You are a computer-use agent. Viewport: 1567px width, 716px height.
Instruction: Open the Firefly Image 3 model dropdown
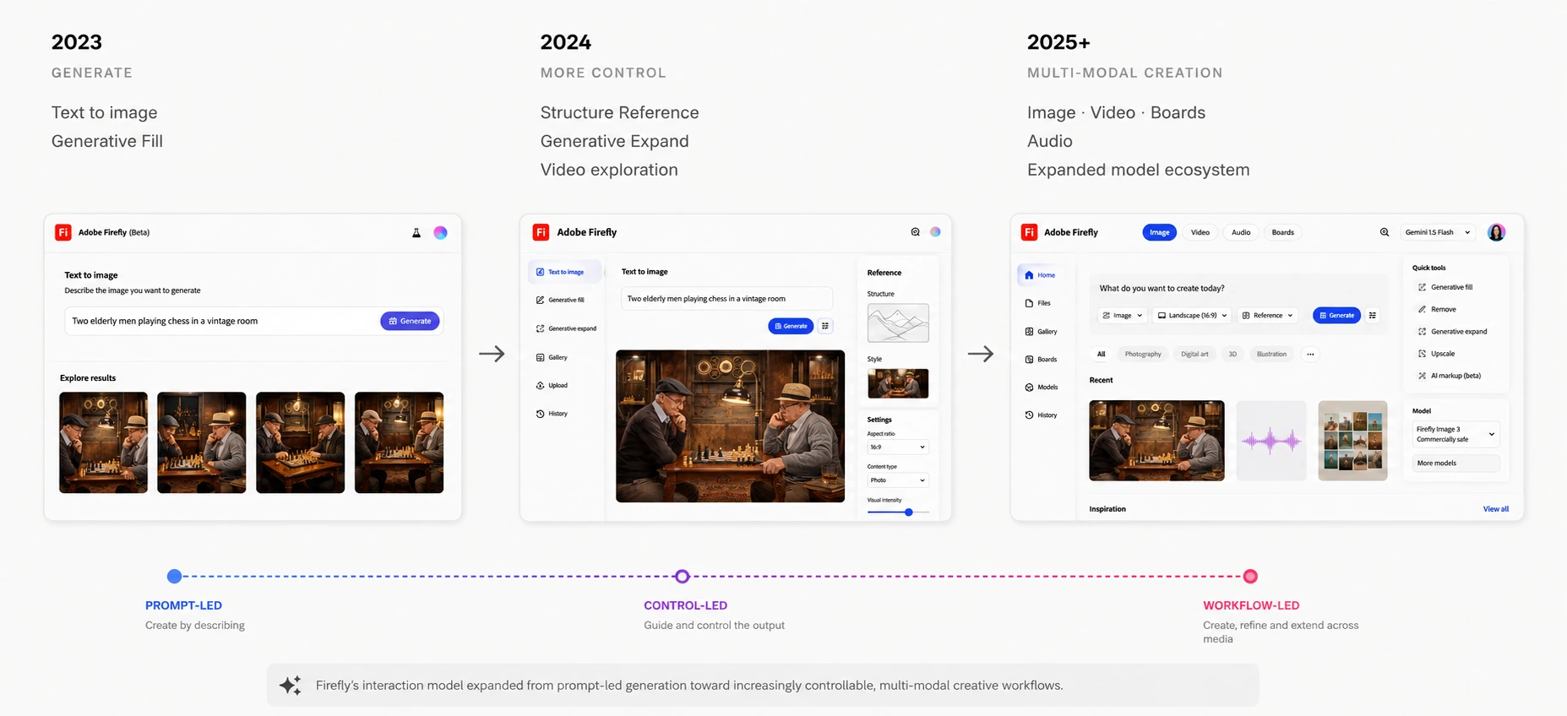1455,434
